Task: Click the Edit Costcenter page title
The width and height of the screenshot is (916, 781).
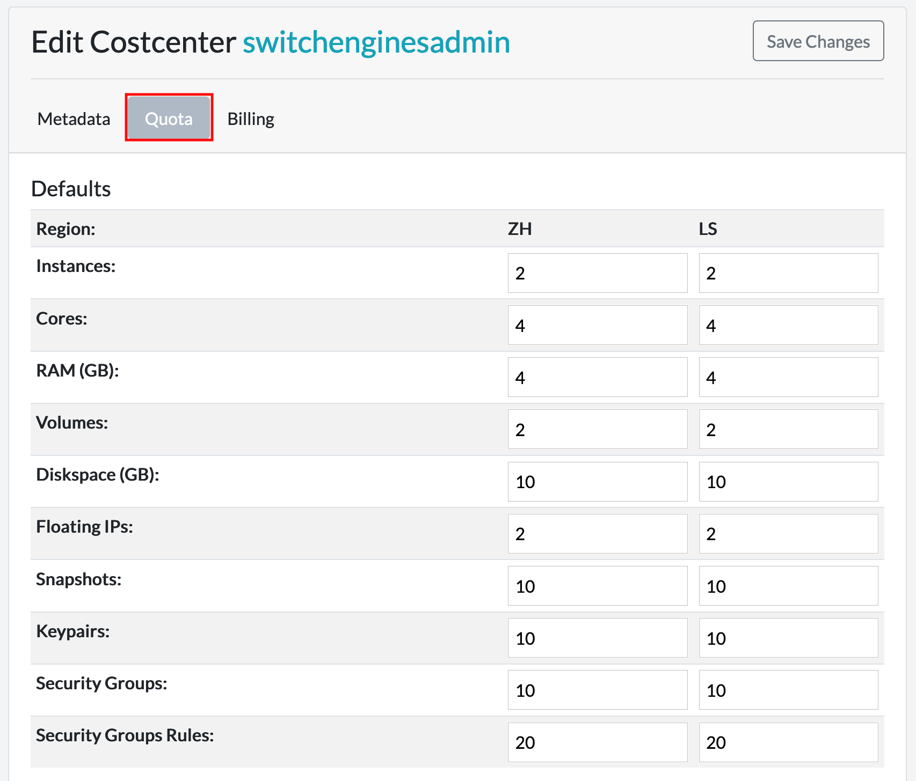Action: [134, 42]
